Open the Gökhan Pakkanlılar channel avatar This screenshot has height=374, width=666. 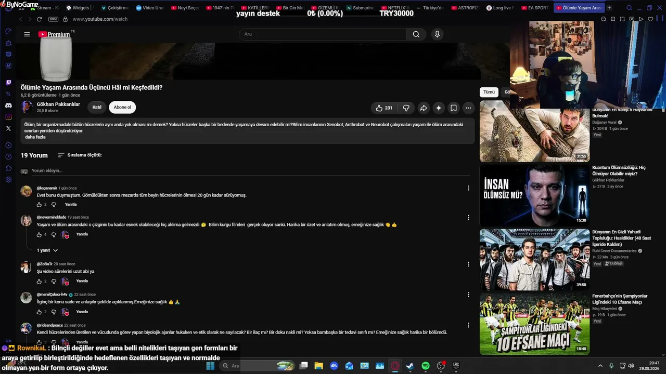27,107
